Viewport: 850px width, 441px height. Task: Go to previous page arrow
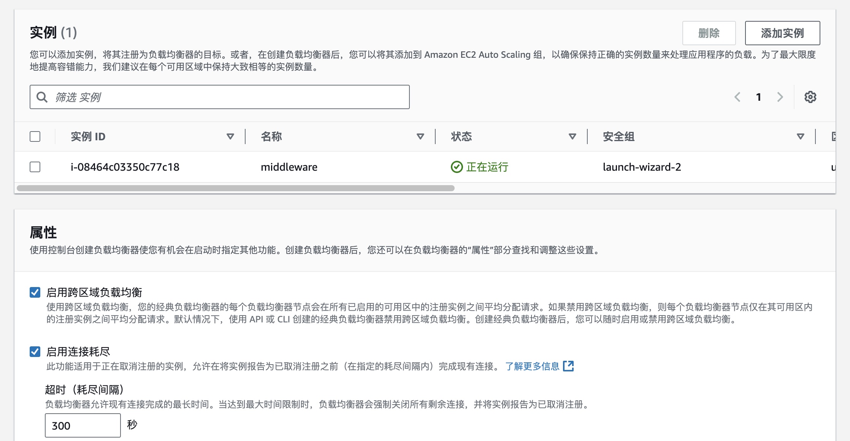click(737, 97)
